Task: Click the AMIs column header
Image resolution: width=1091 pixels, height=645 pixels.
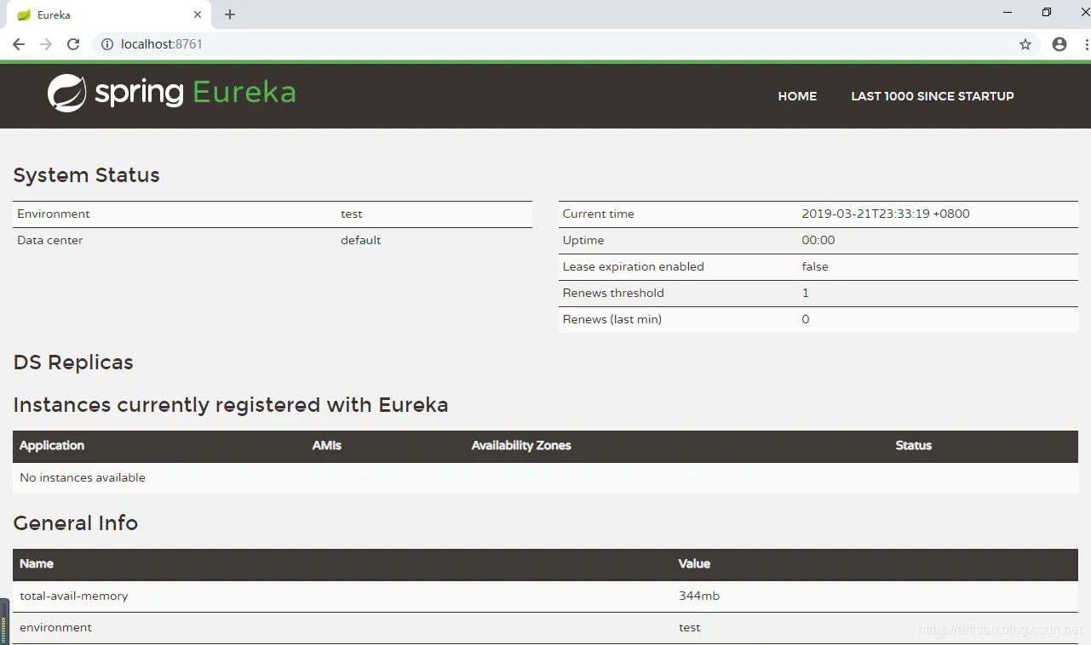Action: click(x=327, y=445)
